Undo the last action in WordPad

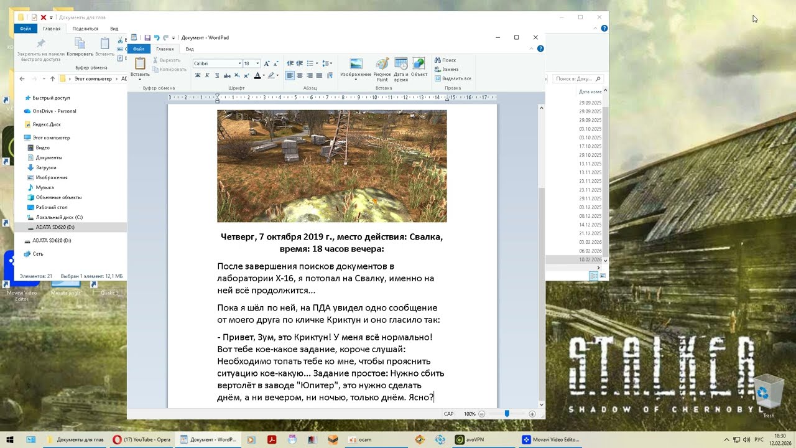pos(157,38)
